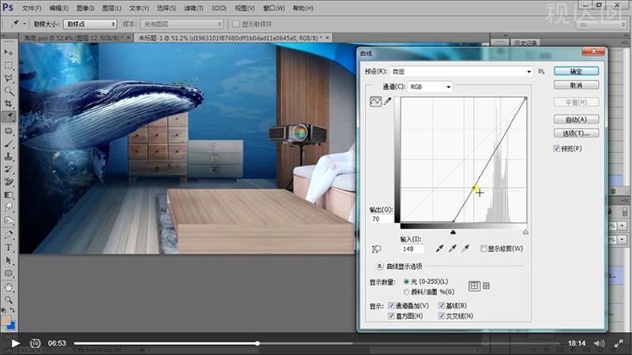Image resolution: width=632 pixels, height=355 pixels.
Task: Select the History Brush tool
Action: point(9,170)
